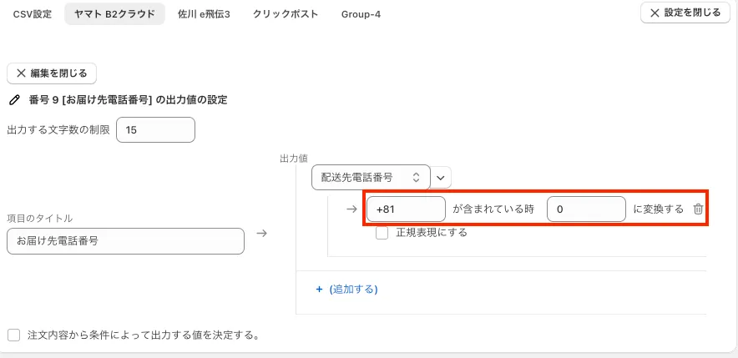This screenshot has height=358, width=738.
Task: Delete the +81 conversion rule with trash icon
Action: tap(698, 209)
